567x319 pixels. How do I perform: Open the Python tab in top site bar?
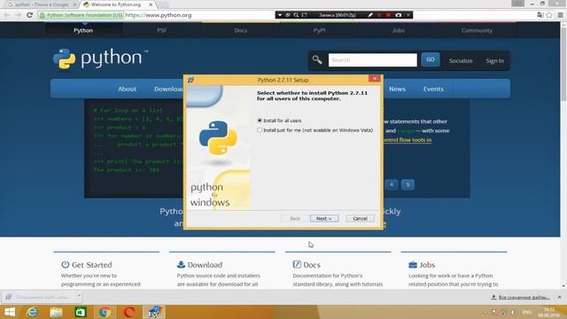pos(83,30)
